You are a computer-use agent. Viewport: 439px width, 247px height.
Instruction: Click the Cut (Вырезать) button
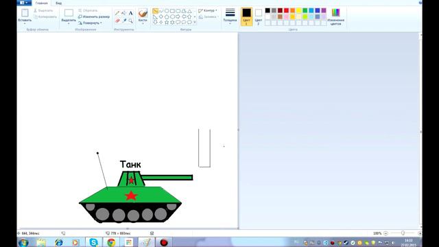coord(43,11)
